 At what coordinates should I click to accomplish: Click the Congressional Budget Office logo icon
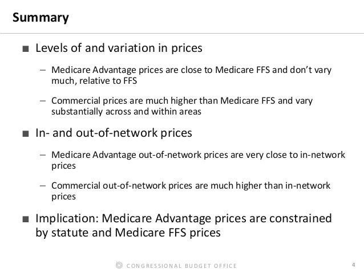coord(119,265)
